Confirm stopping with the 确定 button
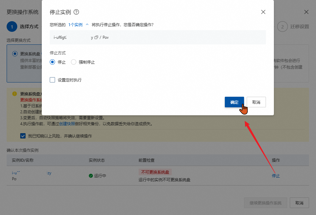Image resolution: width=316 pixels, height=215 pixels. [234, 102]
